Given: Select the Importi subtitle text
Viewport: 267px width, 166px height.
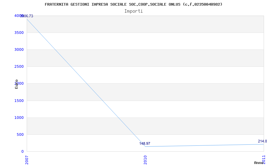Looking at the screenshot, I should 133,11.
